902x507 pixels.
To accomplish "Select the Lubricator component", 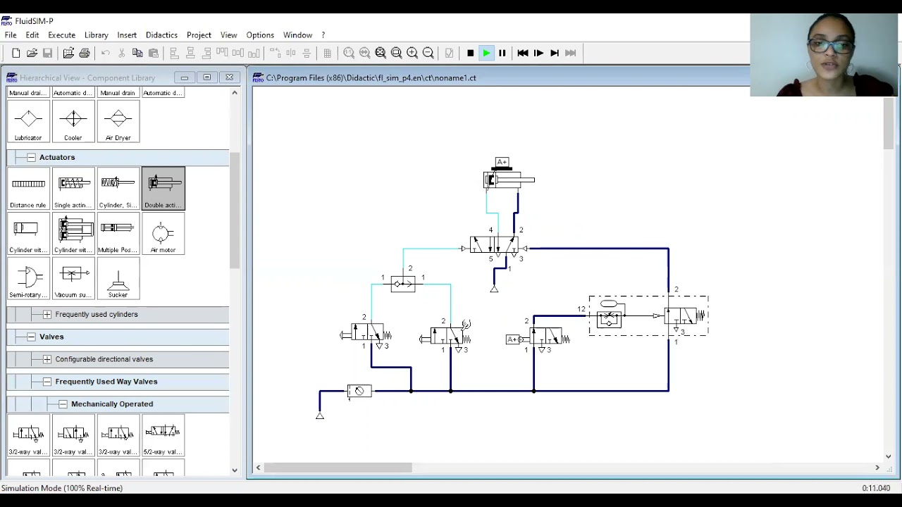I will 28,121.
